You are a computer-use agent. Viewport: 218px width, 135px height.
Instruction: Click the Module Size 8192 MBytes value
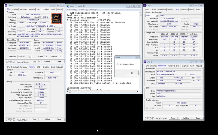(x=169, y=18)
